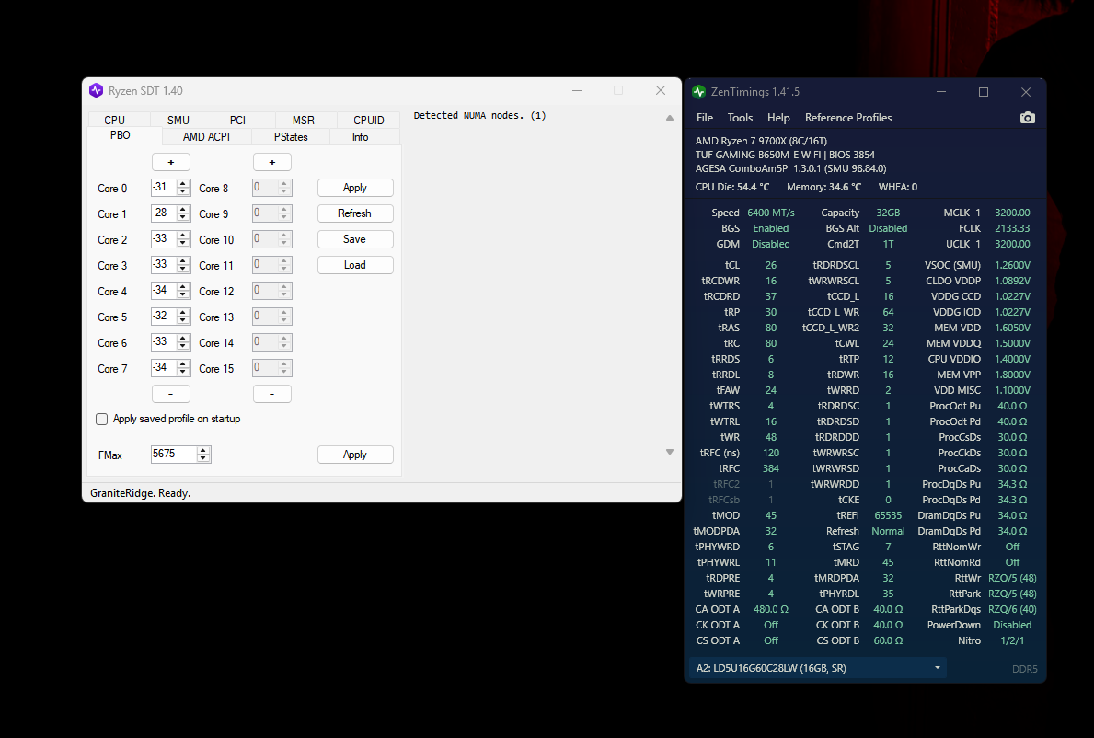Click the Speed 6400 MT/s value

771,213
